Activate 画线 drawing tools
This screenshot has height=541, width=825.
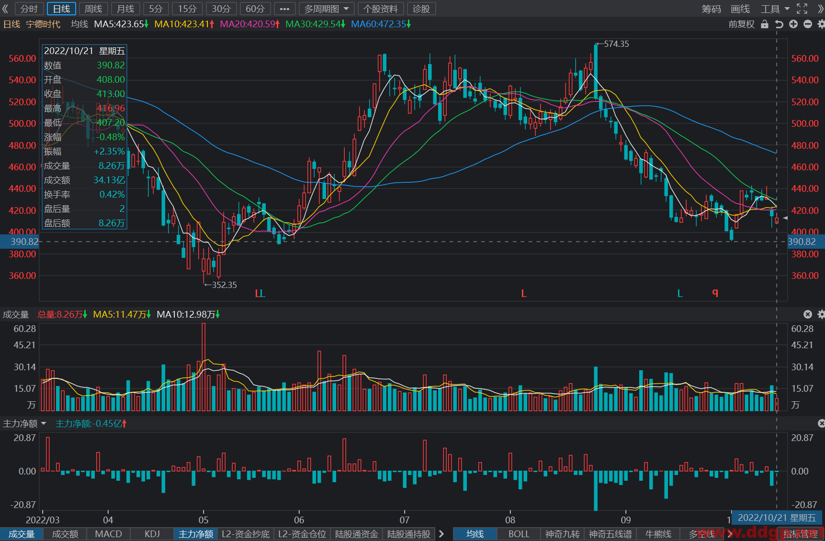740,9
